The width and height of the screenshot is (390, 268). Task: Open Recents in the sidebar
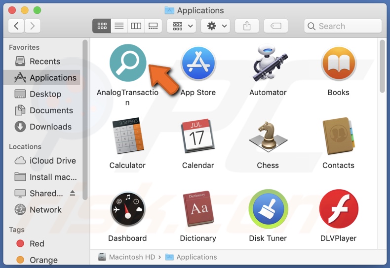(x=42, y=61)
